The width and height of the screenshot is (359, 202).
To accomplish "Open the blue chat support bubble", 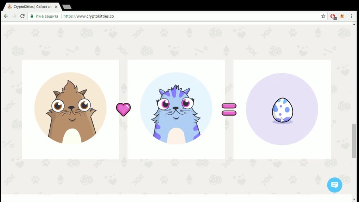I will (334, 185).
